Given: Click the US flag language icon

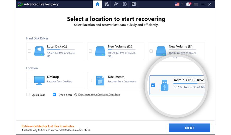Looking at the screenshot, I should point(177,4).
